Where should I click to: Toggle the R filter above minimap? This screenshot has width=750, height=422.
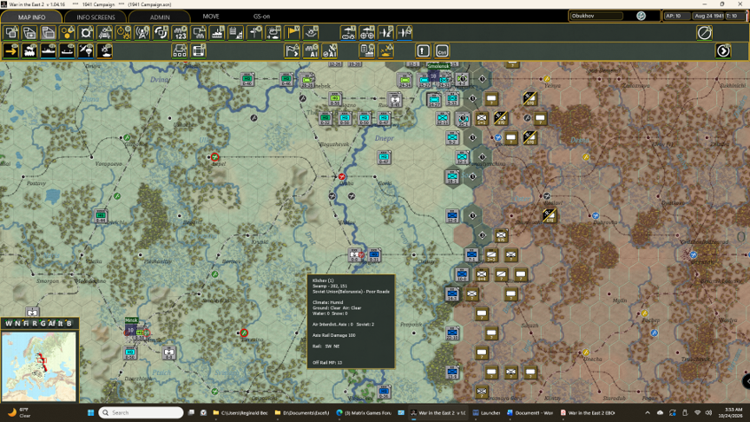click(35, 323)
